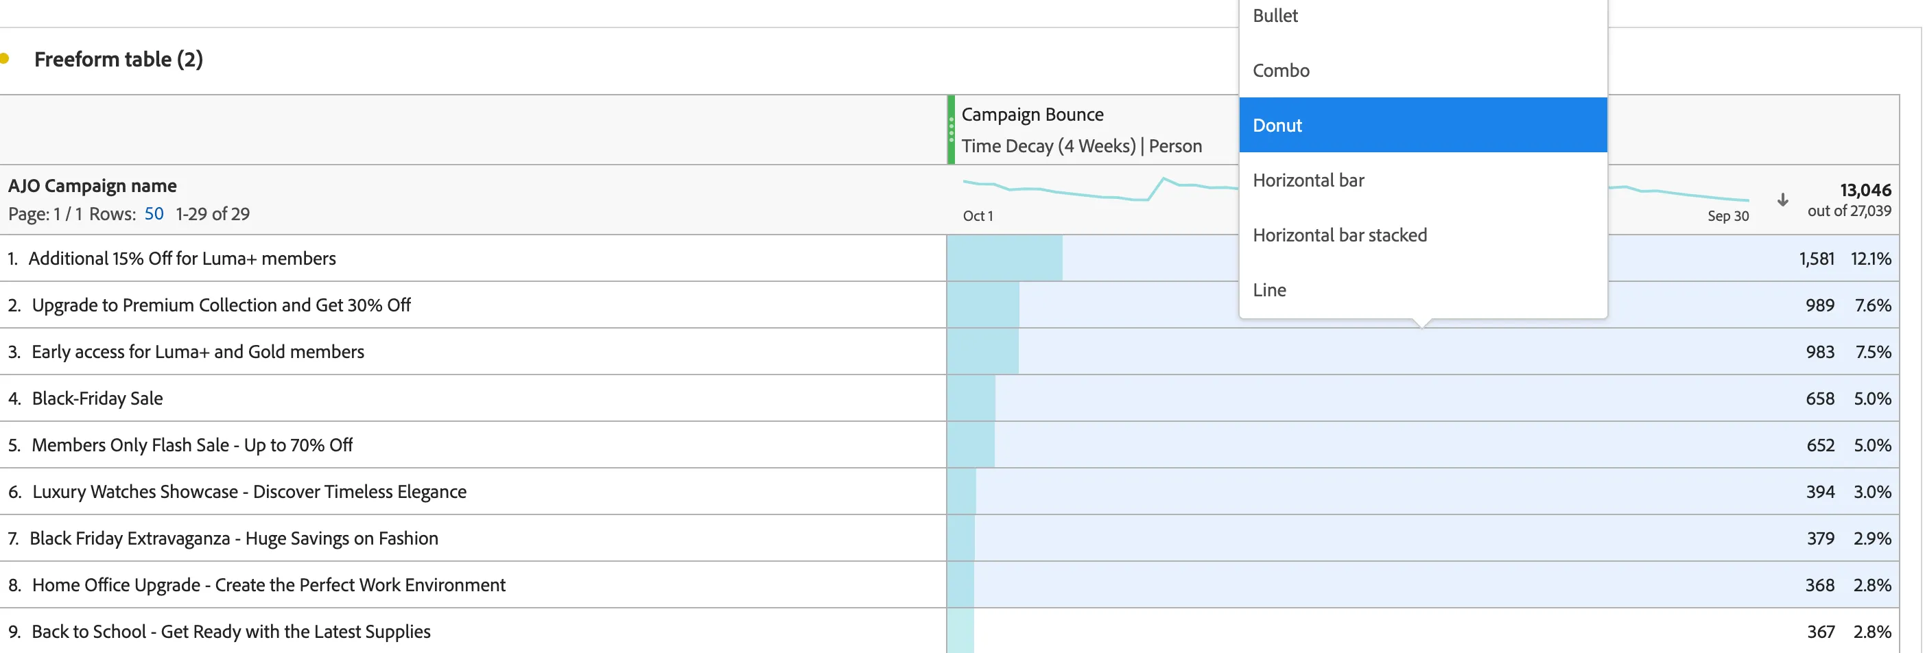Select Donut from the visualization list
1925x653 pixels.
[1423, 125]
